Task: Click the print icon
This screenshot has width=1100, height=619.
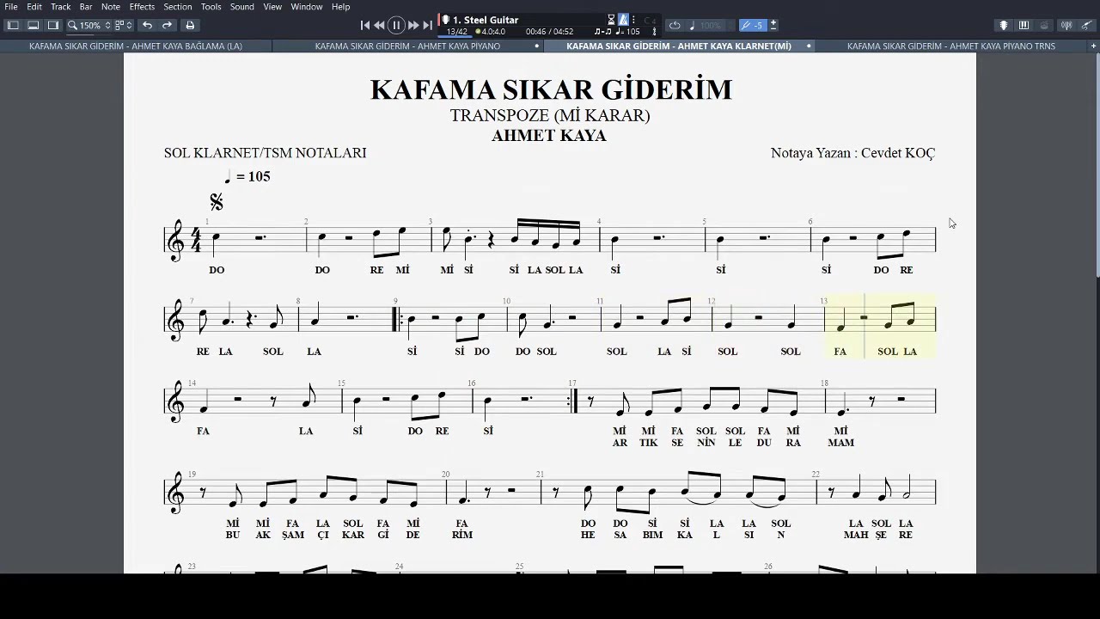Action: 190,26
